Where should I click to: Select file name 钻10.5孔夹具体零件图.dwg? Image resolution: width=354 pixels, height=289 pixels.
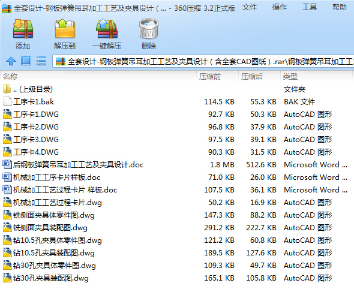58,240
